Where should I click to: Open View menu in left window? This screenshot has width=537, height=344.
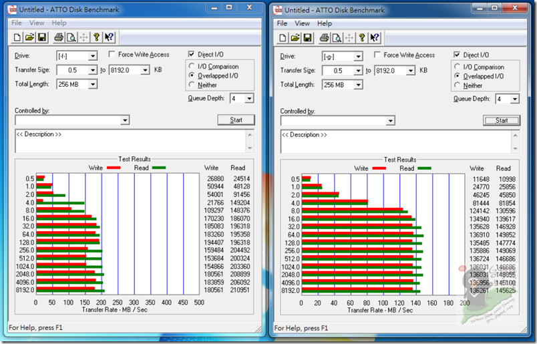tap(37, 23)
